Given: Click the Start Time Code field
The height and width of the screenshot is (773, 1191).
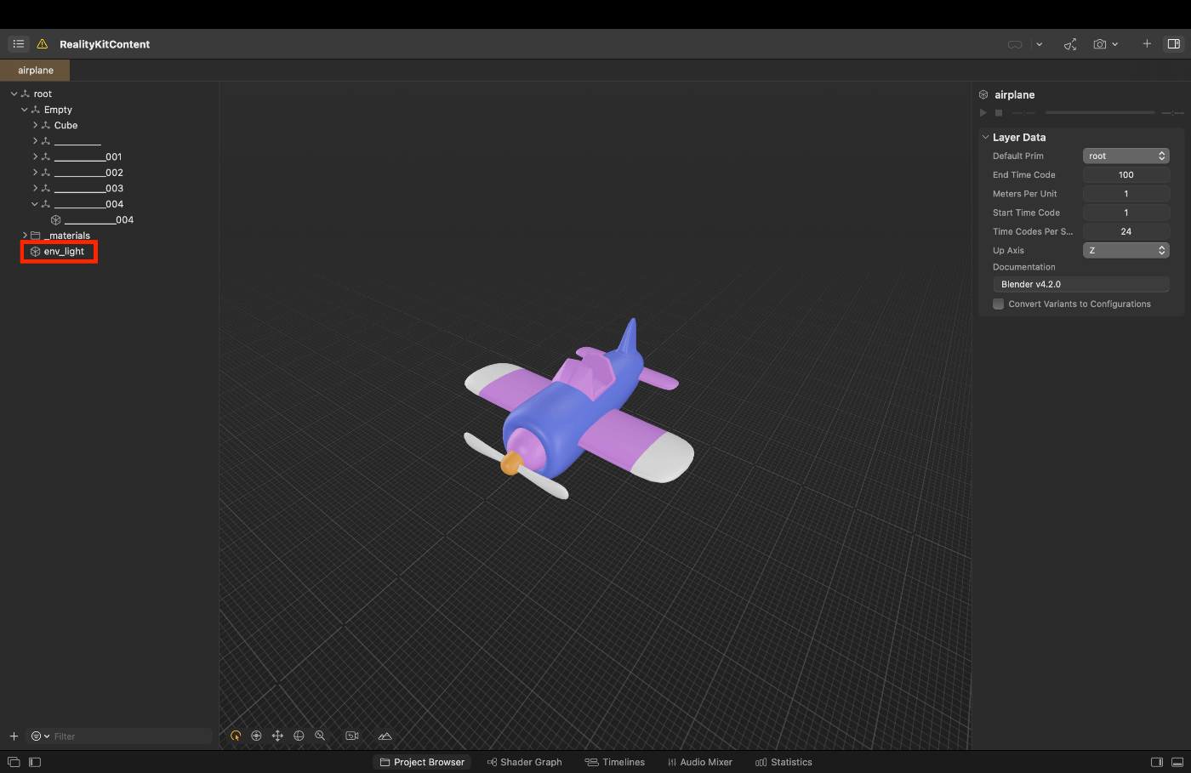Looking at the screenshot, I should coord(1125,213).
